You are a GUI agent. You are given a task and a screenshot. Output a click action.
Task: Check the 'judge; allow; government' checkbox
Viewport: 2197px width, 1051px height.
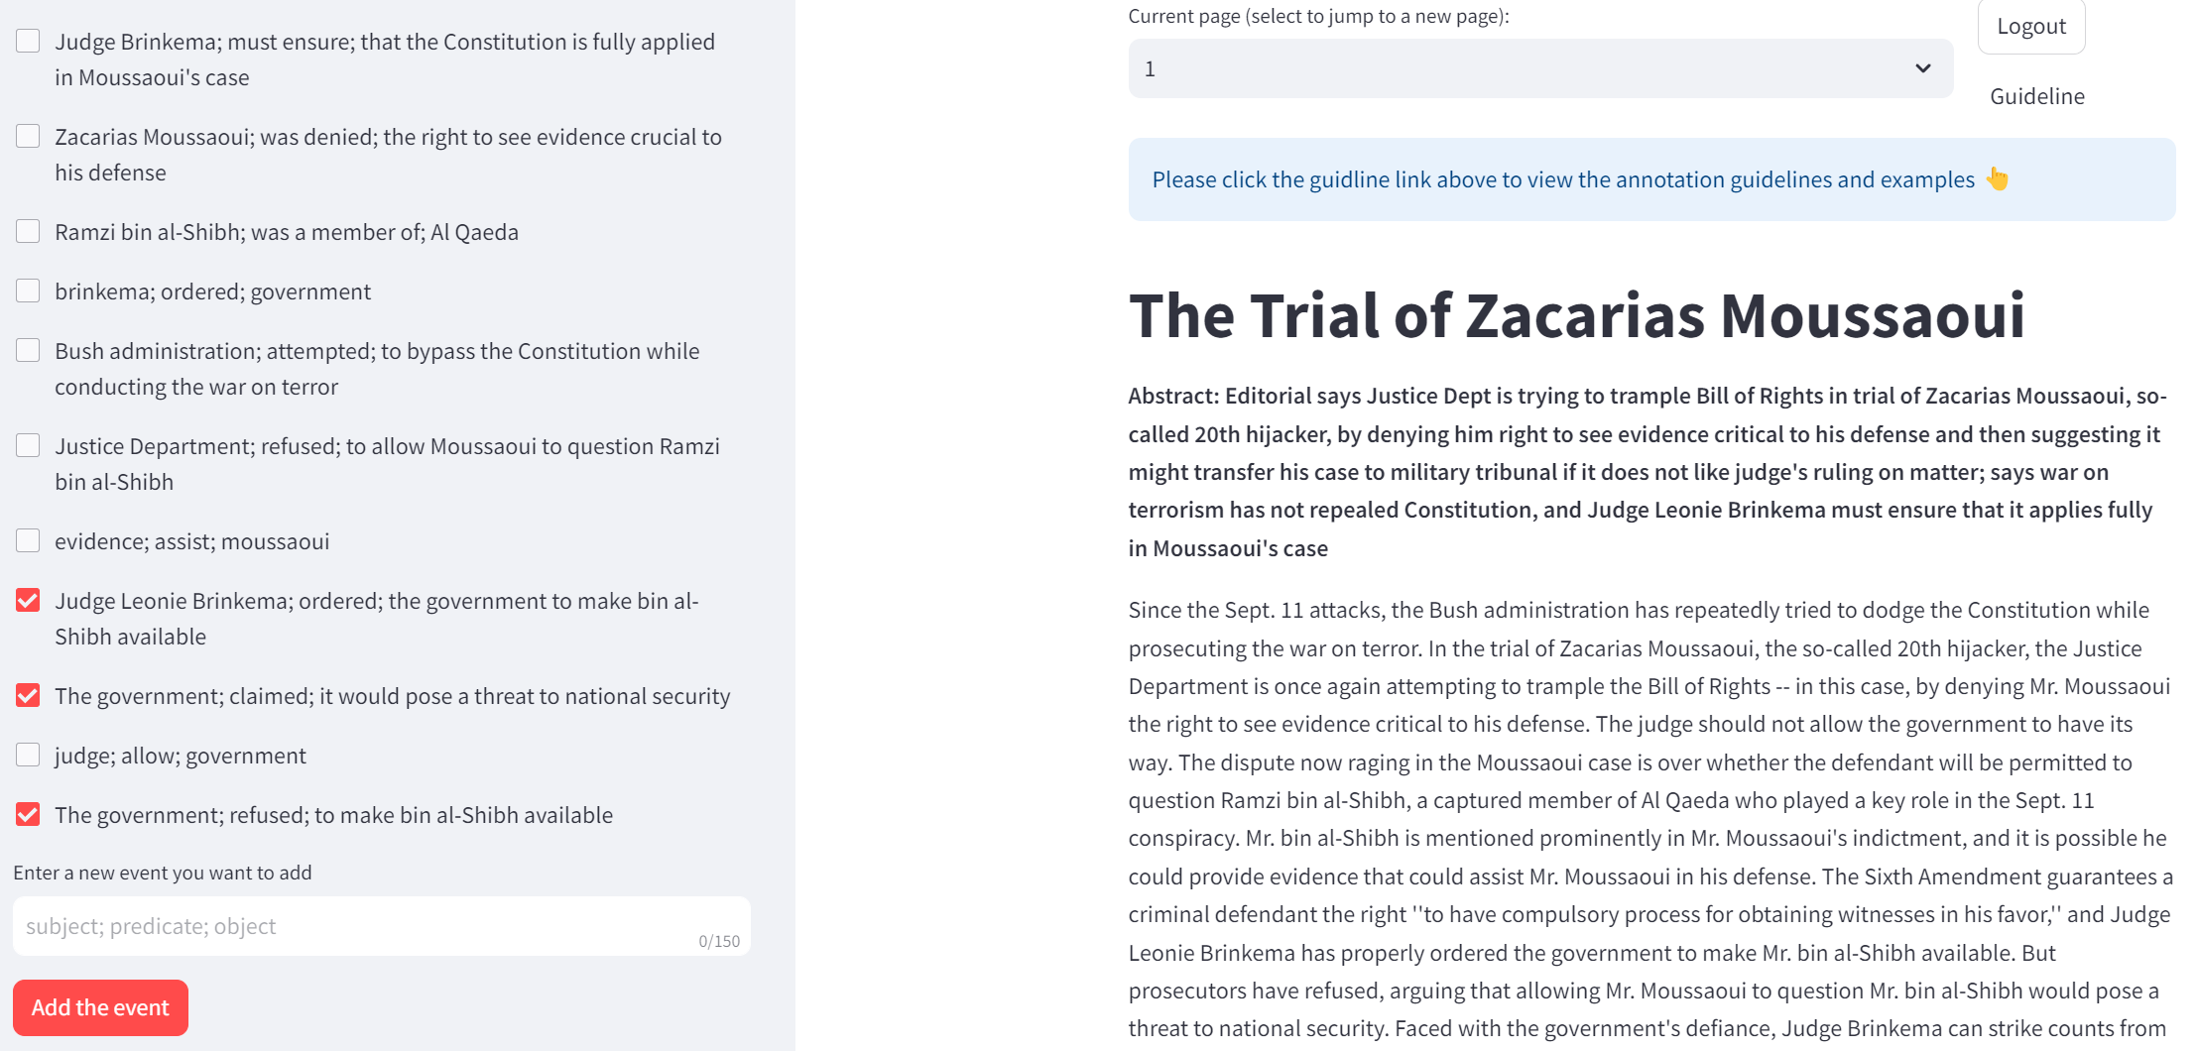click(x=28, y=756)
